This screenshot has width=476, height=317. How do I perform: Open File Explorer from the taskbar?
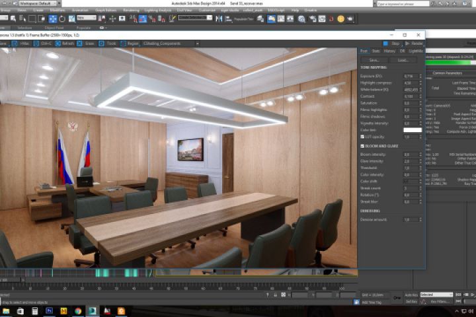[x=6, y=311]
